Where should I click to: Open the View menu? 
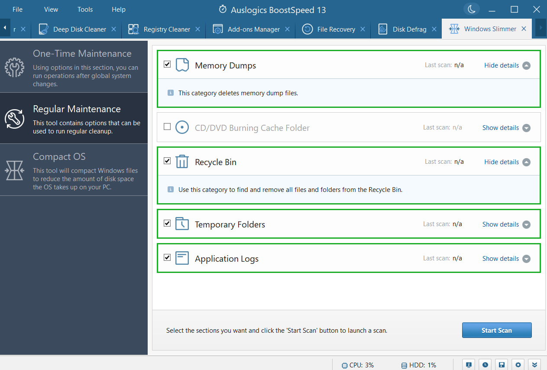(51, 9)
